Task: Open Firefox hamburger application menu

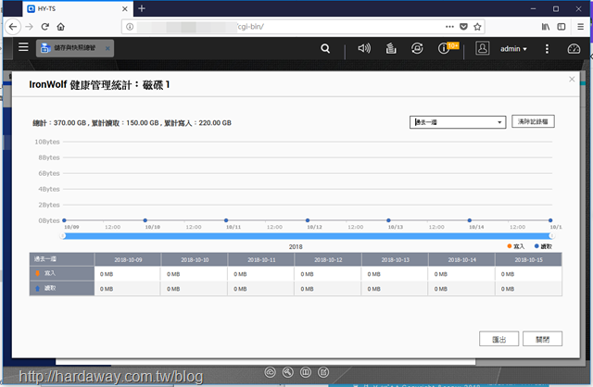Action: tap(581, 27)
